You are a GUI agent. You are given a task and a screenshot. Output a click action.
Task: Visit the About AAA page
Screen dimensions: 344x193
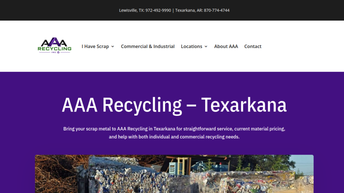[226, 47]
